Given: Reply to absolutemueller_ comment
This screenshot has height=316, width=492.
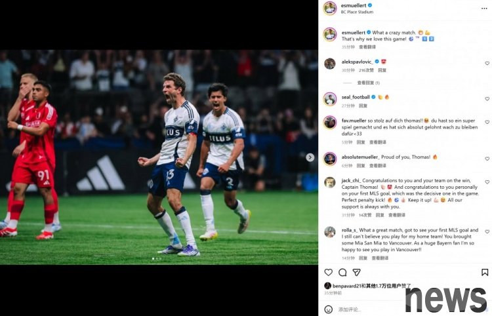Looking at the screenshot, I should click(361, 165).
